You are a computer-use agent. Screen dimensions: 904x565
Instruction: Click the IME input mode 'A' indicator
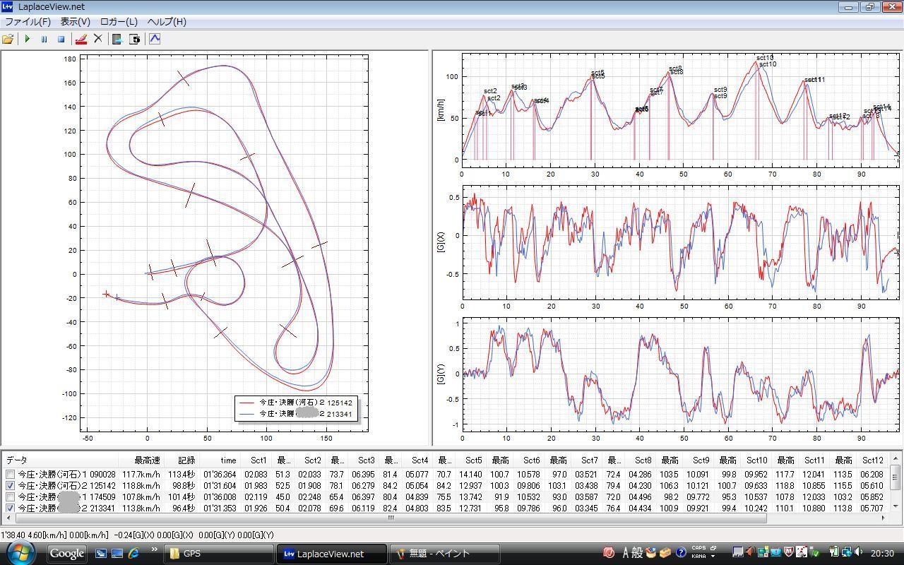(x=626, y=553)
